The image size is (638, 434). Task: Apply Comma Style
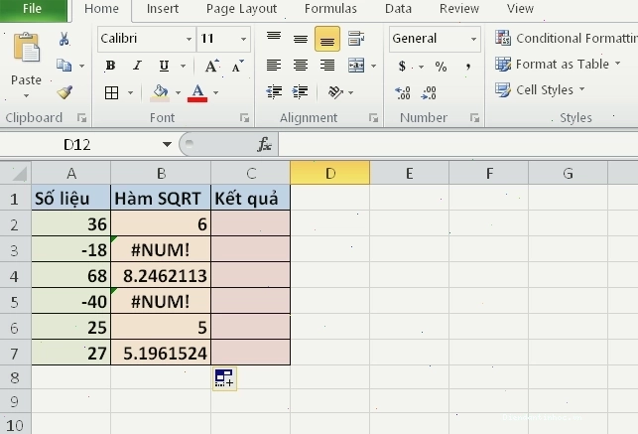click(x=468, y=66)
